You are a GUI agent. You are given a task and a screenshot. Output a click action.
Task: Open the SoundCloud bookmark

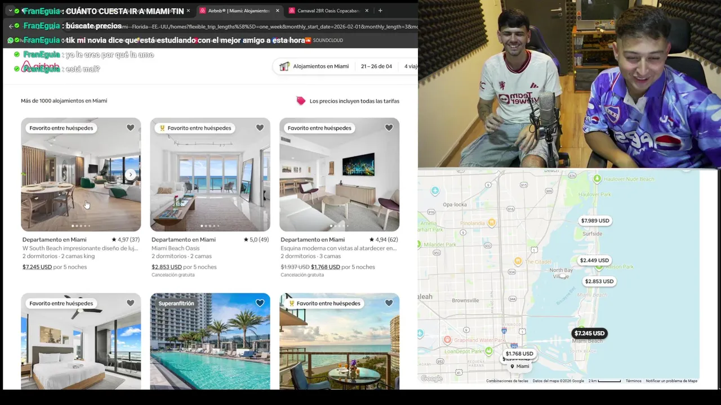click(323, 40)
